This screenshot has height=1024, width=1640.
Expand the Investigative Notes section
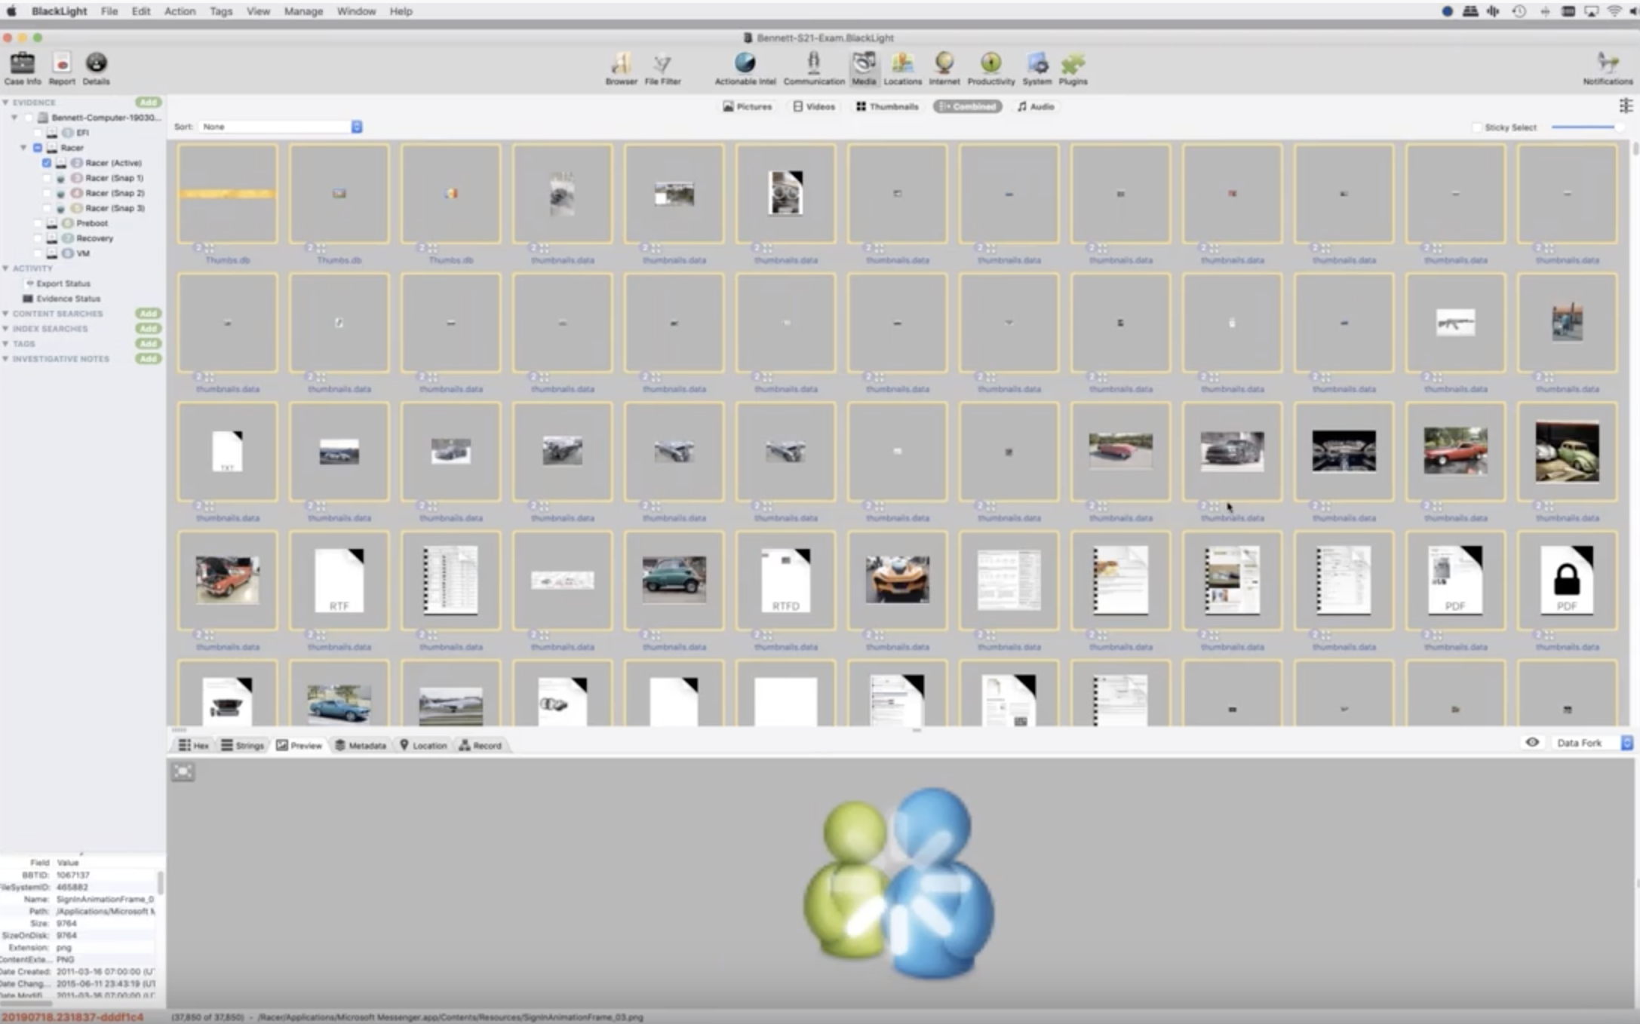coord(5,359)
